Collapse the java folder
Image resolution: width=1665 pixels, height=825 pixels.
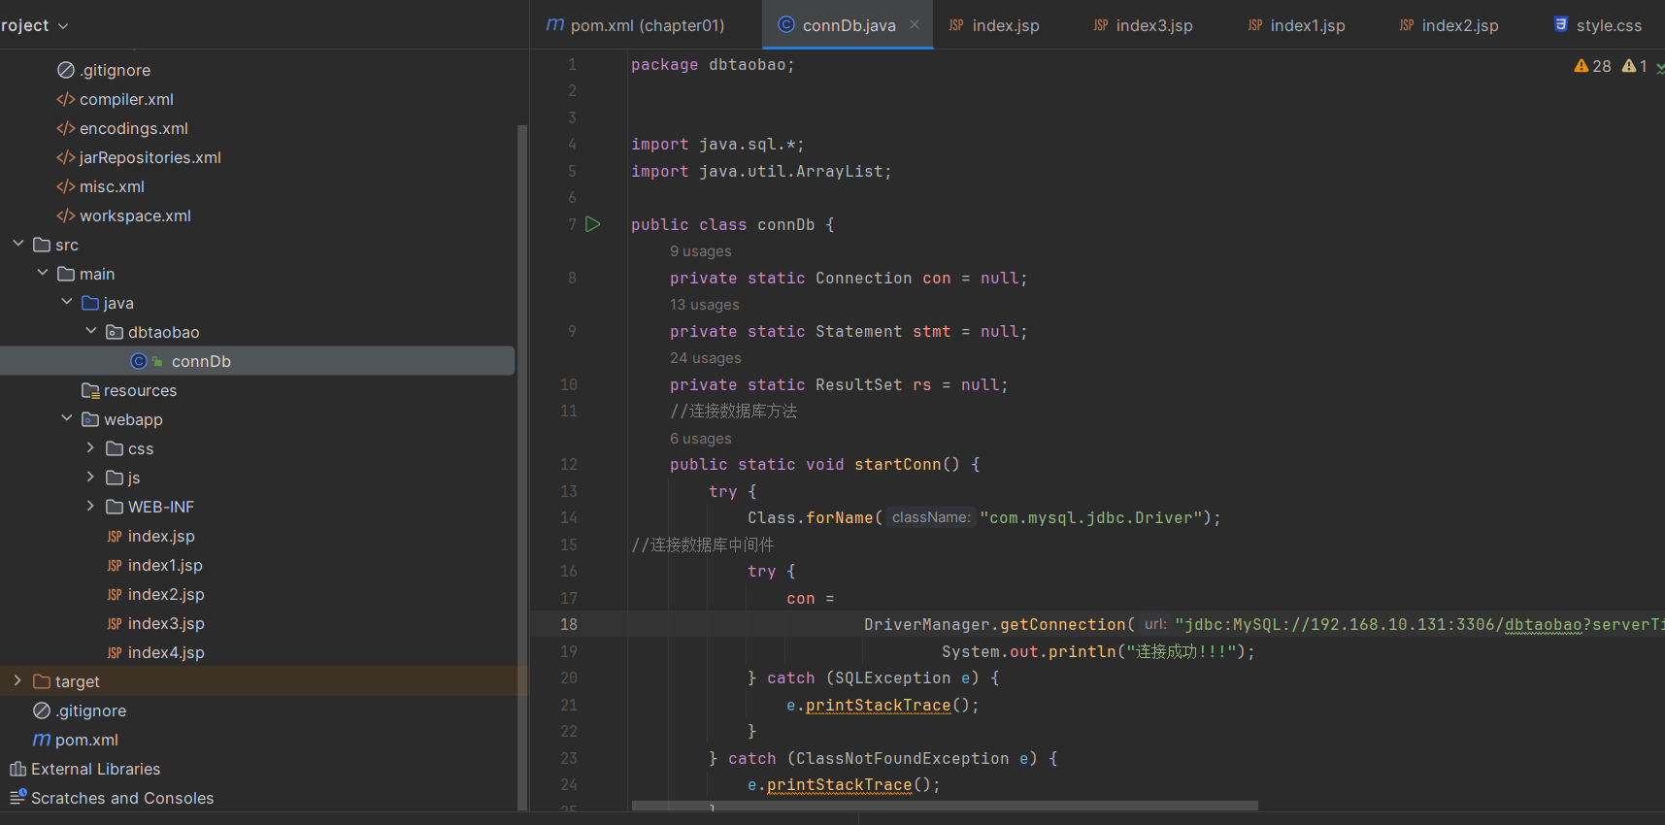(67, 302)
